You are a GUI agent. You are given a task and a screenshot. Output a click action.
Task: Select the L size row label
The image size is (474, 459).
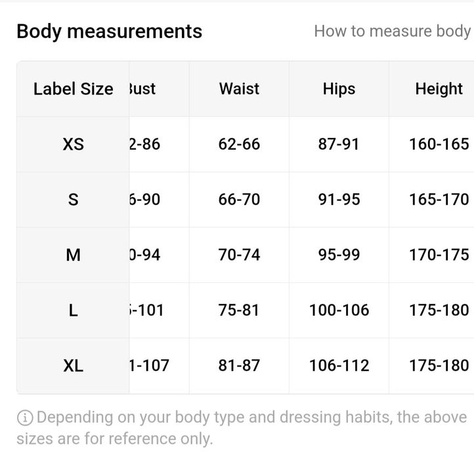click(x=73, y=310)
